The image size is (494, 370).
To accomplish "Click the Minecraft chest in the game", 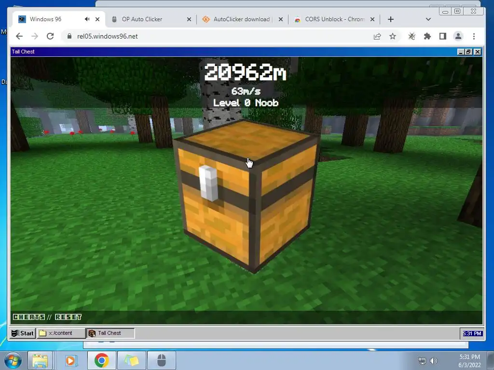I will pyautogui.click(x=247, y=197).
